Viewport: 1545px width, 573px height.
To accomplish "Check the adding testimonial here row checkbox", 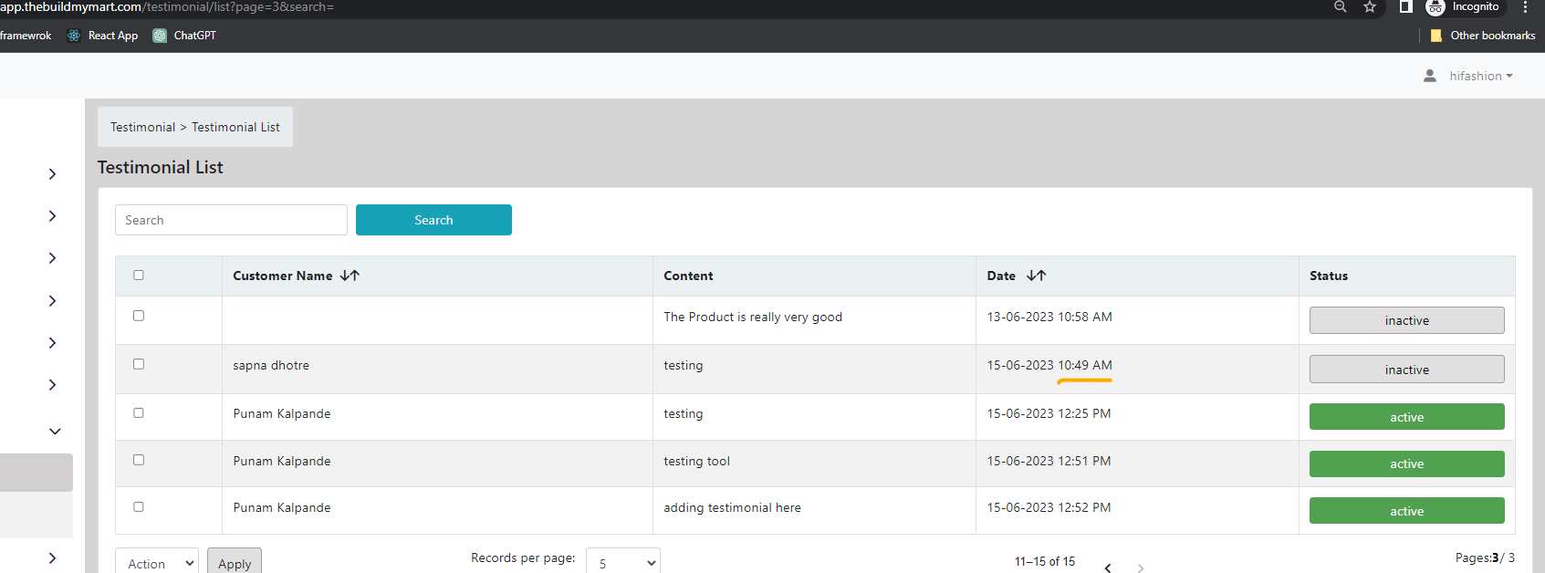I will [139, 506].
